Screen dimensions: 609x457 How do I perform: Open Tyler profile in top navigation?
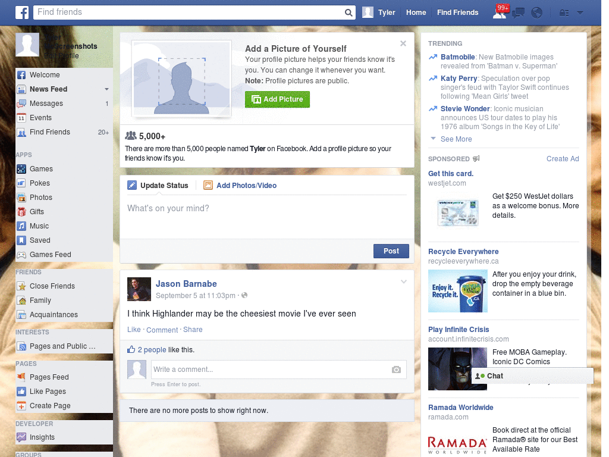click(x=379, y=12)
